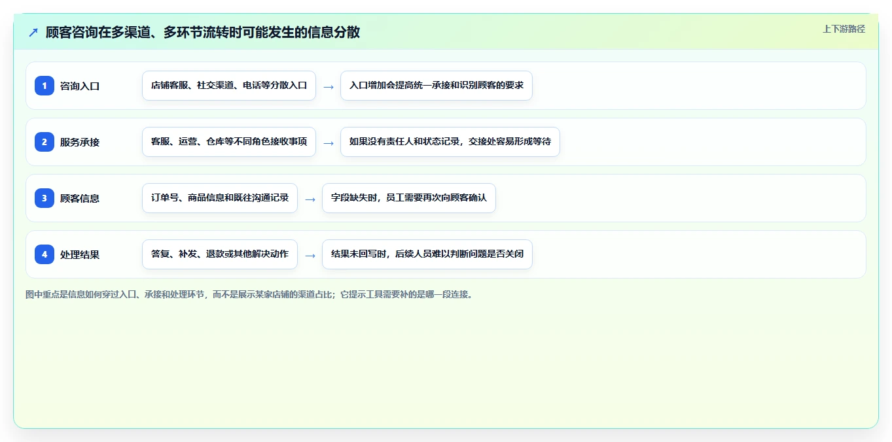Image resolution: width=892 pixels, height=442 pixels.
Task: Click the step 1 number badge
Action: coord(45,86)
